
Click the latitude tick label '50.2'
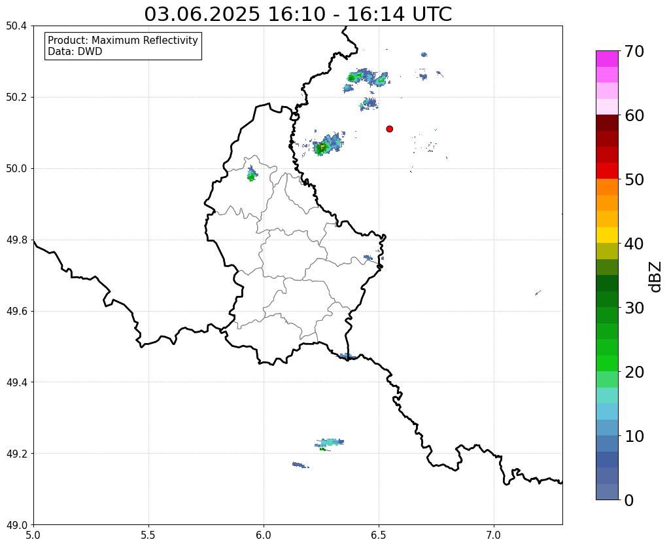click(x=16, y=98)
